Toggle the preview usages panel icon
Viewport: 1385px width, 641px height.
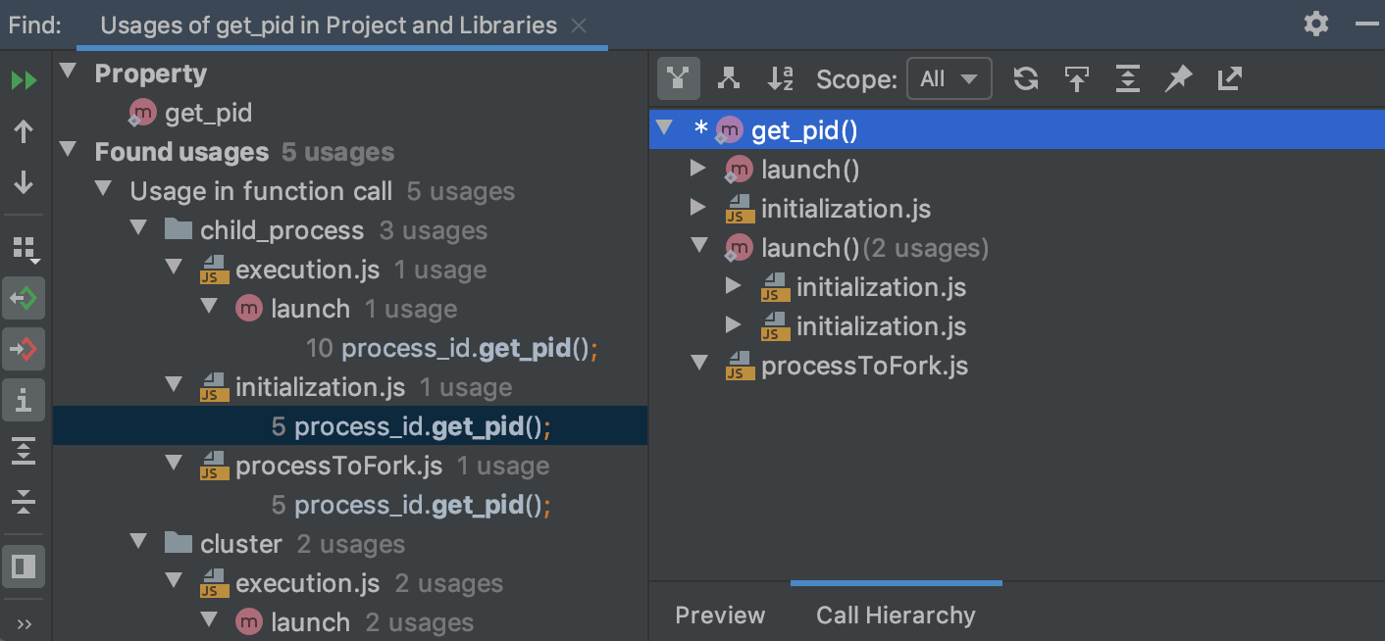pos(25,567)
